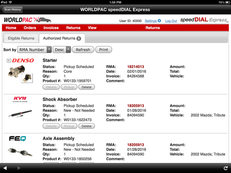The width and height of the screenshot is (231, 173).
Task: Select the Authorized Returns tab
Action: [62, 38]
